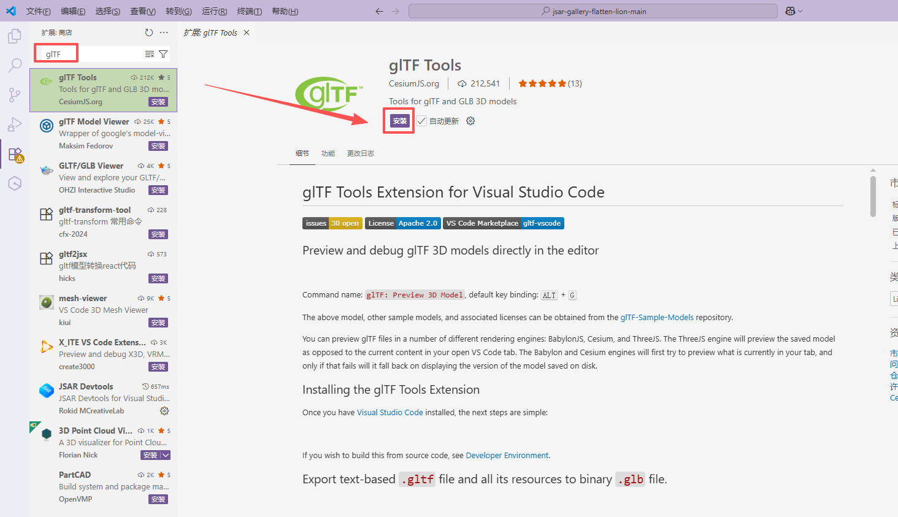Open the Developer Environment link

pos(507,455)
